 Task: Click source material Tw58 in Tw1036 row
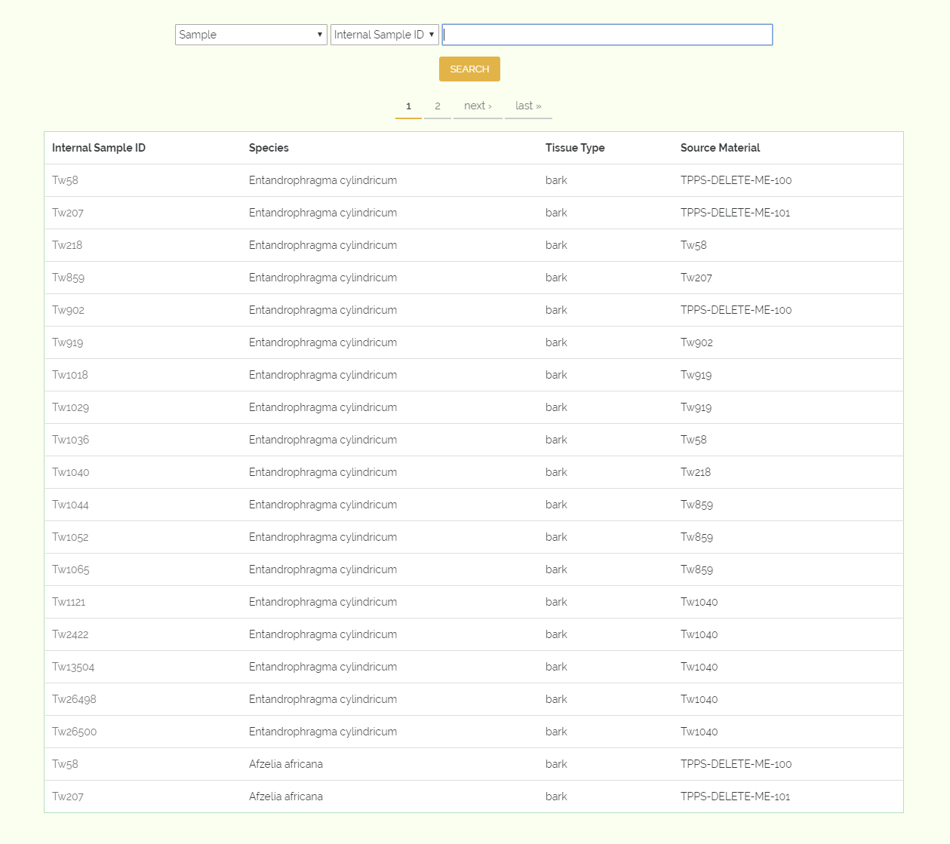tap(693, 440)
